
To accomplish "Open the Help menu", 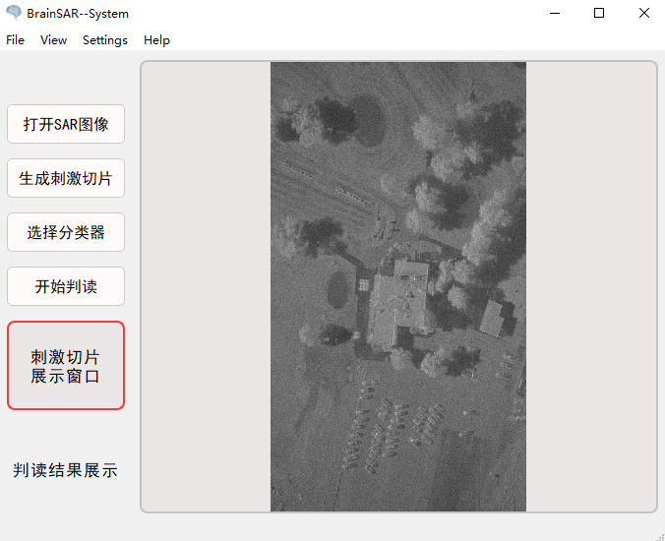I will coord(156,40).
